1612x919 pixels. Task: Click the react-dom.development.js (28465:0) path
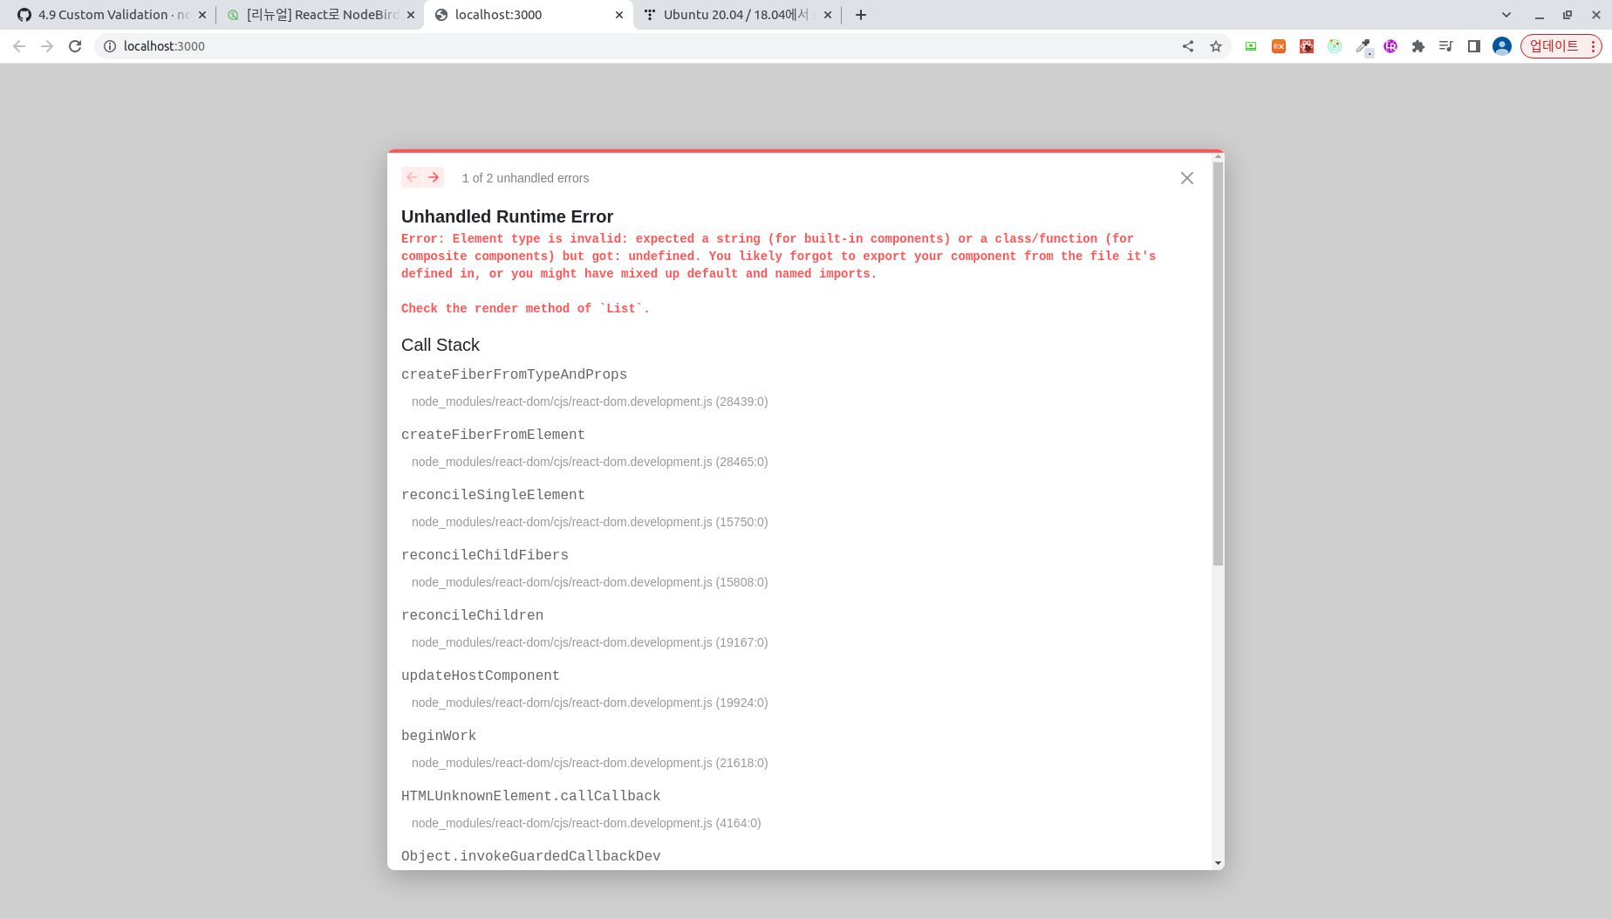590,462
